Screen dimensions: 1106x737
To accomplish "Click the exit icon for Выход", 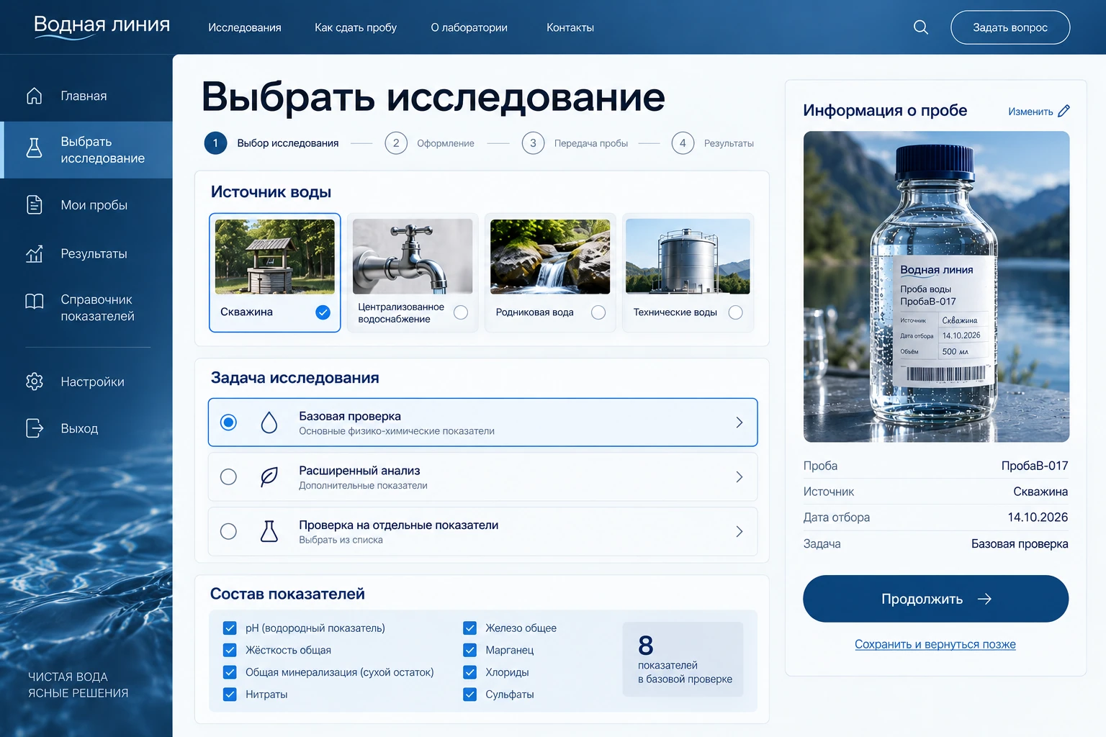I will [x=35, y=428].
